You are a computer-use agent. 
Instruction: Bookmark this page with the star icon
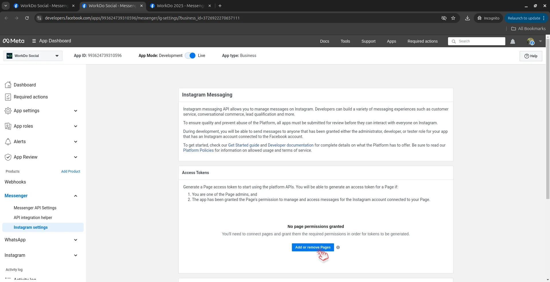point(453,18)
